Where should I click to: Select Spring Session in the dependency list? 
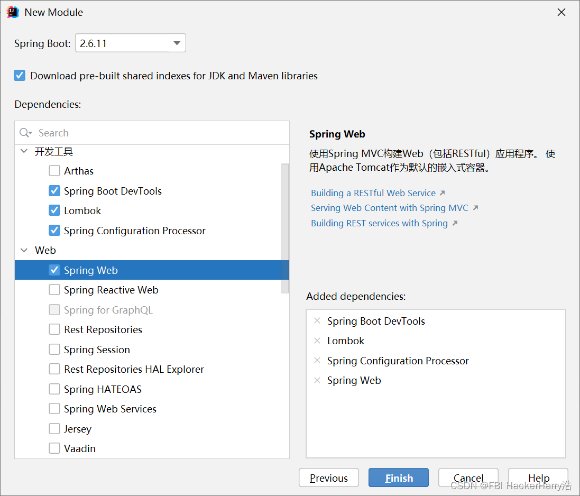(97, 350)
